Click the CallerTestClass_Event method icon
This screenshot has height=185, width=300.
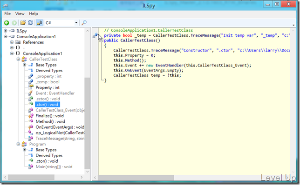(x=31, y=110)
